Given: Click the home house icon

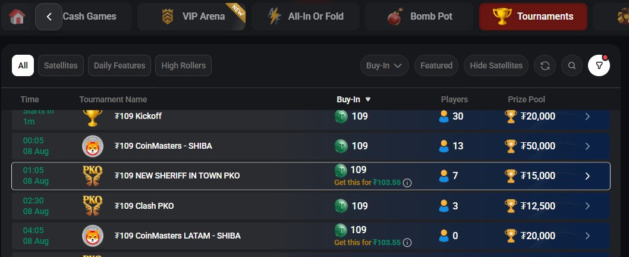Looking at the screenshot, I should [x=17, y=17].
